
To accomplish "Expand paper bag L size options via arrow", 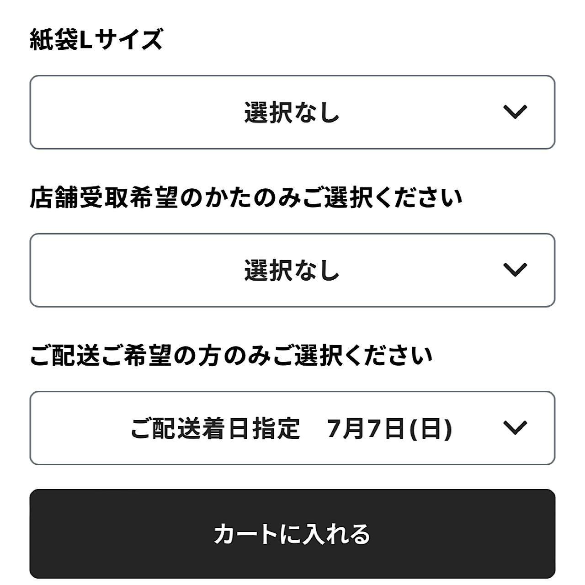I will tap(515, 112).
